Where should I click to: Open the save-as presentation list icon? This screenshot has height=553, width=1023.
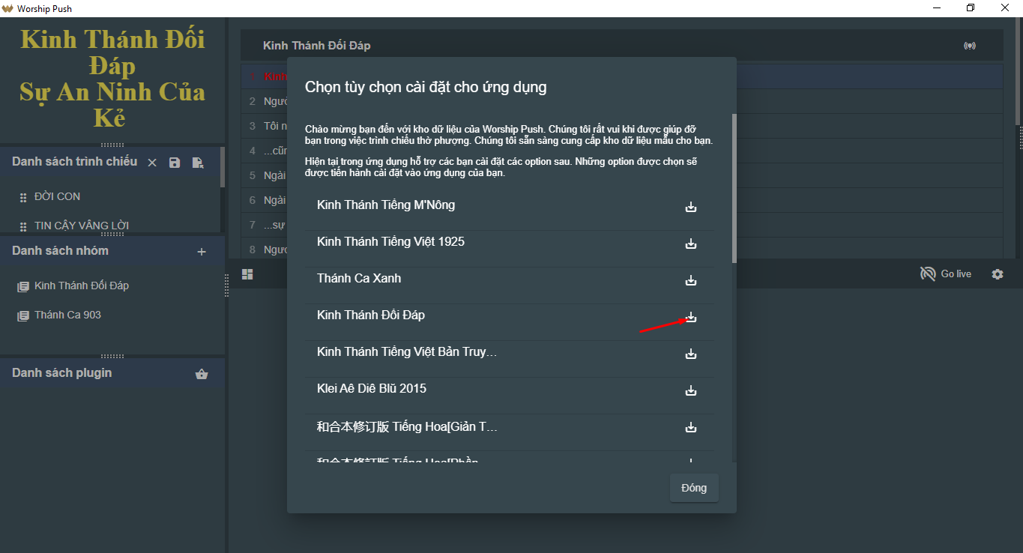click(x=198, y=163)
